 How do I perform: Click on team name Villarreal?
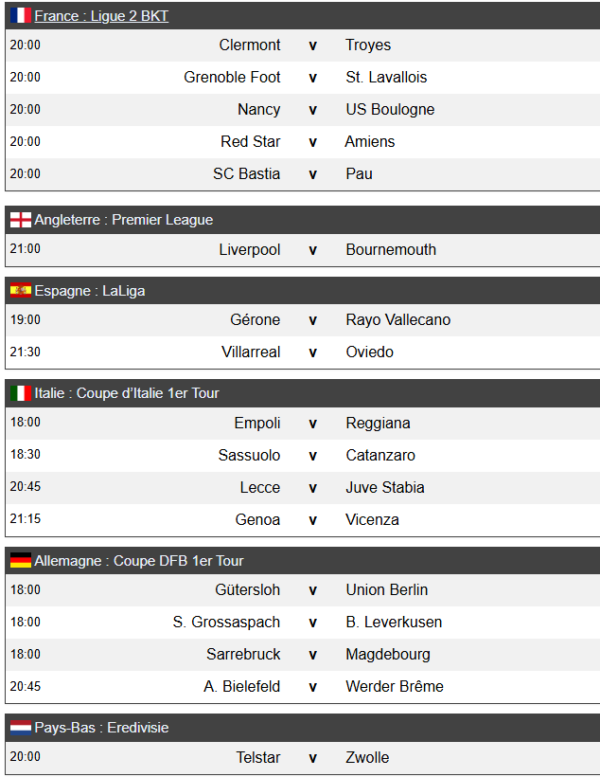(x=251, y=352)
